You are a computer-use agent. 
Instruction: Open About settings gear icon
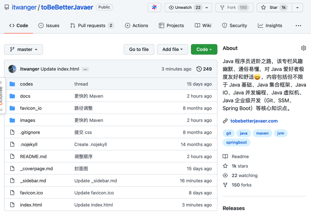tap(303, 48)
